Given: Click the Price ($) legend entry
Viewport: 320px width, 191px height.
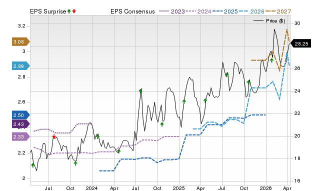Looking at the screenshot, I should [269, 21].
